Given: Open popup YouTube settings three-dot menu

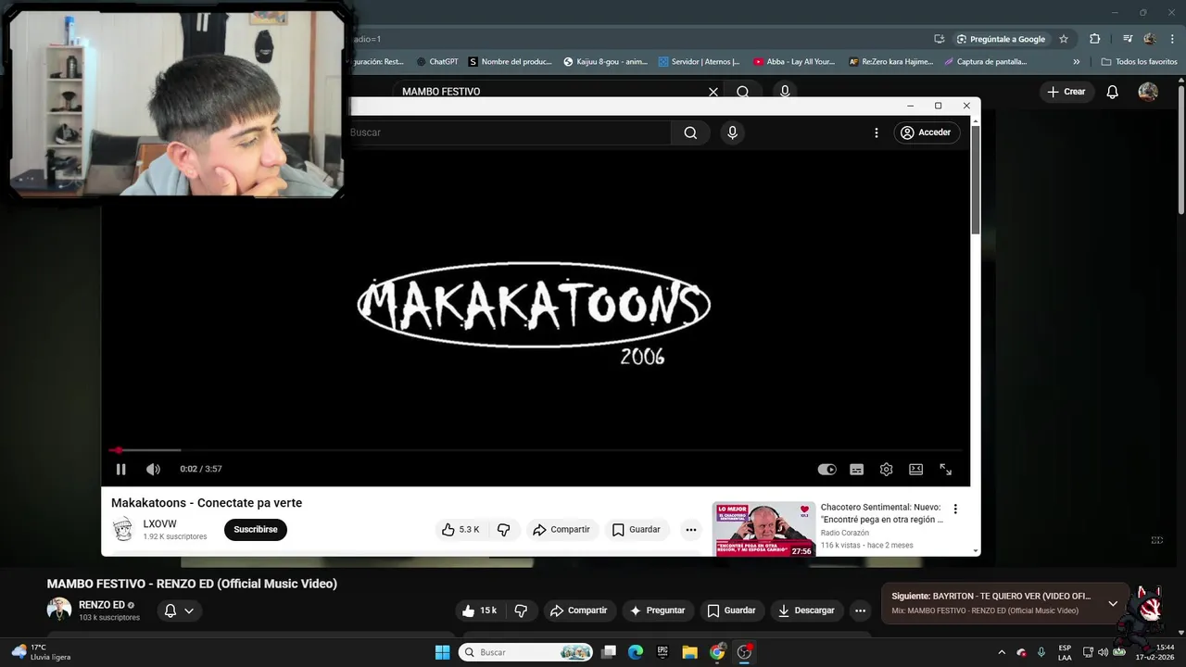Looking at the screenshot, I should [x=877, y=132].
